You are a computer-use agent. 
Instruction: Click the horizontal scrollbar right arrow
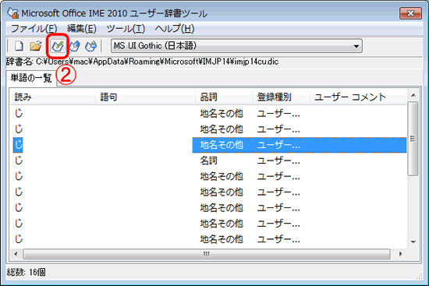[x=401, y=254]
